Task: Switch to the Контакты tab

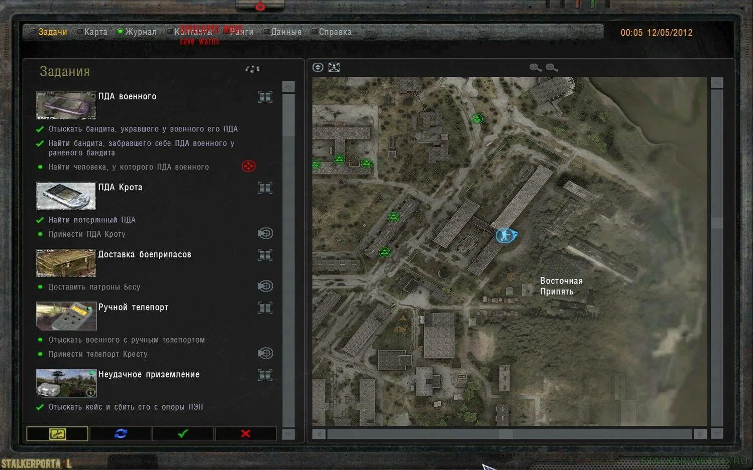Action: [x=193, y=32]
